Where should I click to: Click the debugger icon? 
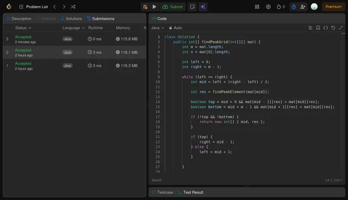click(145, 7)
